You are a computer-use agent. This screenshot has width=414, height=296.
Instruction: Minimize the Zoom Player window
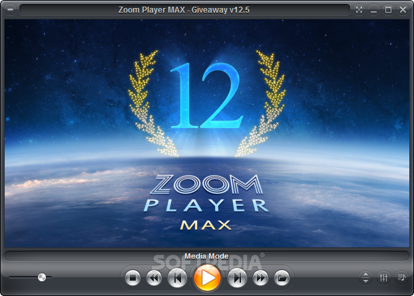coord(373,10)
